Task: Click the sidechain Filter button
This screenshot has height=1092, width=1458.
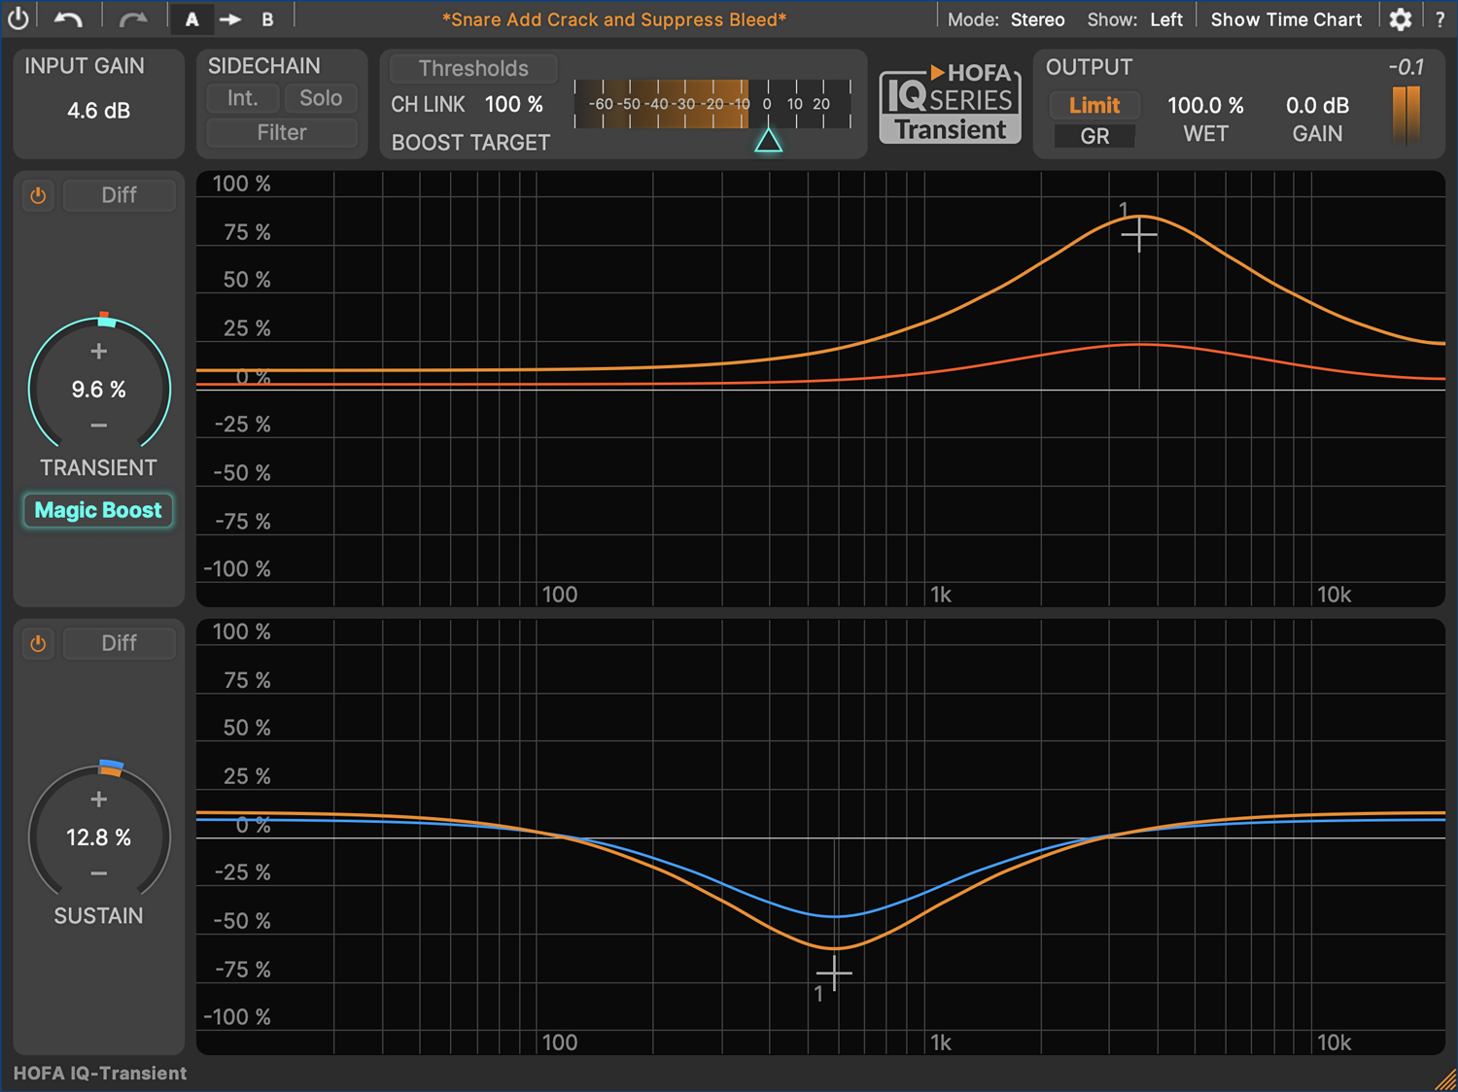Action: (x=281, y=132)
